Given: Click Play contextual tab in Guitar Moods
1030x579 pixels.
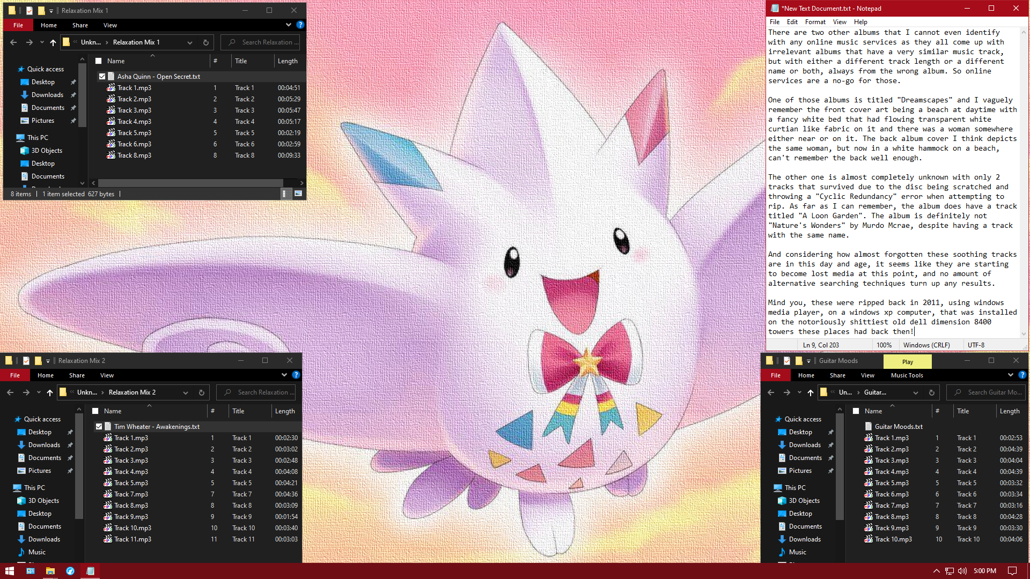Looking at the screenshot, I should point(907,361).
